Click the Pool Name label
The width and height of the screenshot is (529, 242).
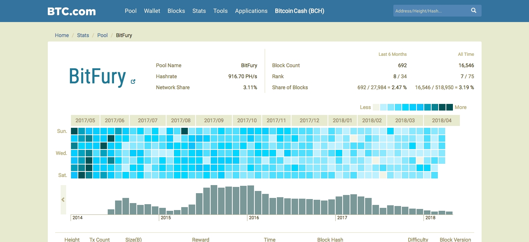pos(169,65)
